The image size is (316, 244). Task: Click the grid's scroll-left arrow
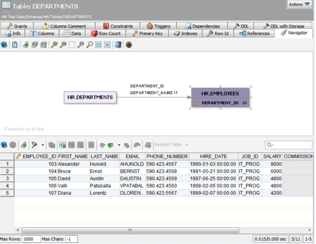pos(17,230)
